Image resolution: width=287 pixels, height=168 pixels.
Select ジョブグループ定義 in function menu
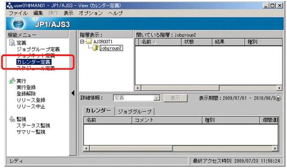[38, 50]
